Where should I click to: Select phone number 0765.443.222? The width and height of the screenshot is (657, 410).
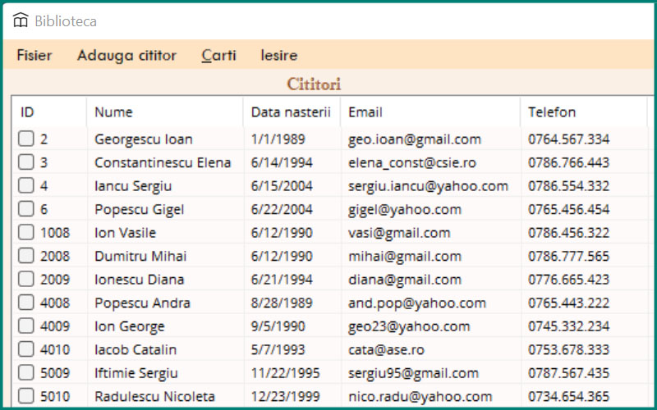tap(568, 303)
